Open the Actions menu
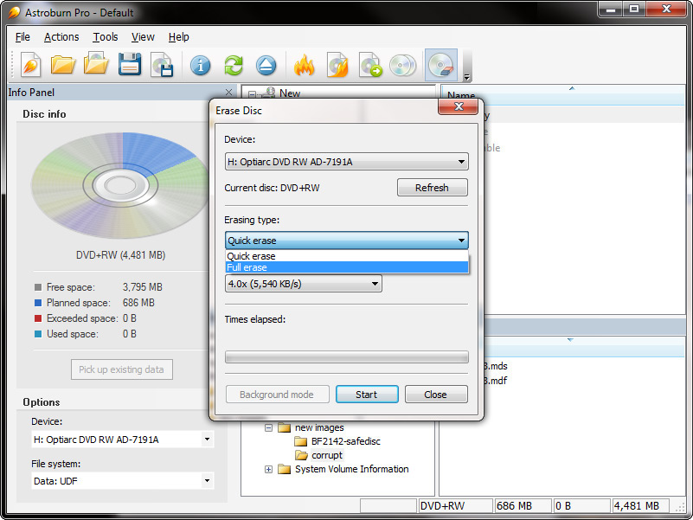Viewport: 693px width, 520px height. 61,37
